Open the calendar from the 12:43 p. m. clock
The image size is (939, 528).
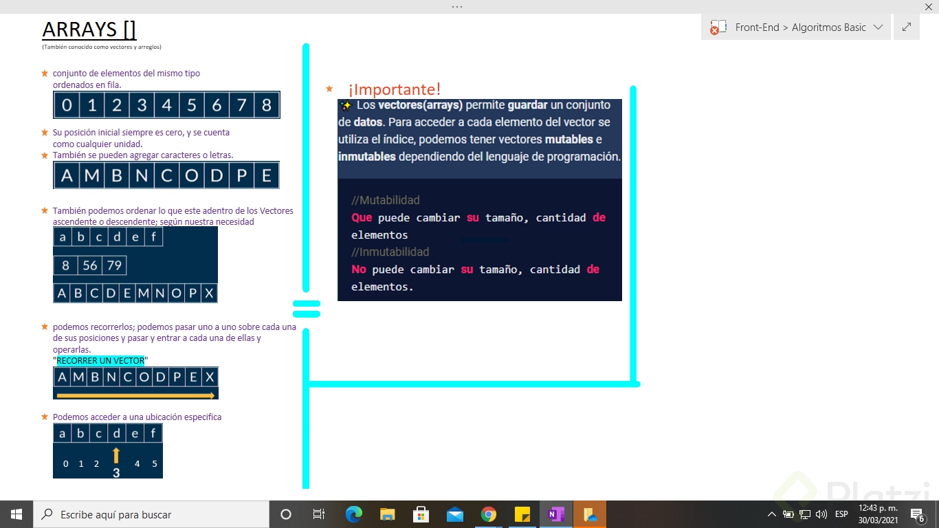click(x=878, y=514)
